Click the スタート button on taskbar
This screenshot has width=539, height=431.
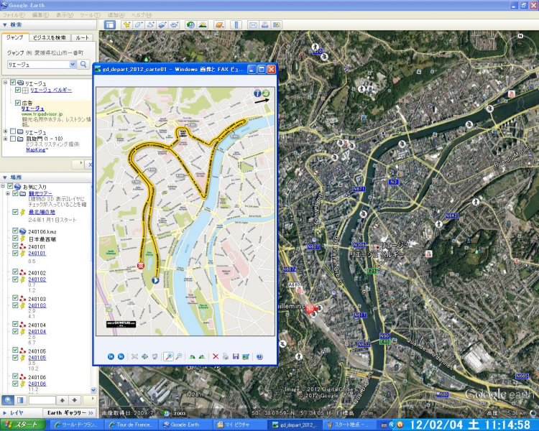23,425
